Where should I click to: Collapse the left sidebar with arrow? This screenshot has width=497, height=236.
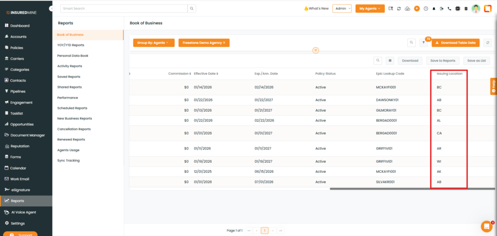[x=51, y=9]
